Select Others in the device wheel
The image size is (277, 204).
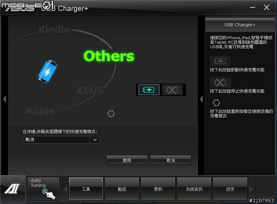109,56
